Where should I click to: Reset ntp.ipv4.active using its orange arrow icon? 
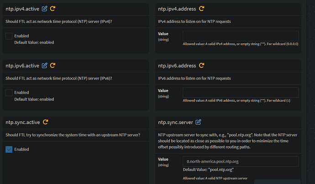point(52,9)
